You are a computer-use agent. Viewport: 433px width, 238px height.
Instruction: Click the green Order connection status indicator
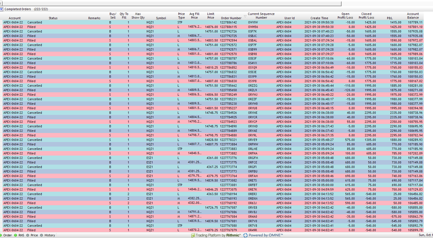(x=1, y=235)
